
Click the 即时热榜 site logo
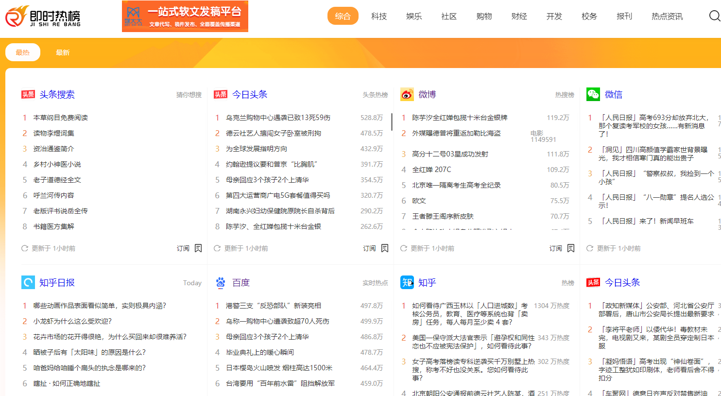(43, 17)
